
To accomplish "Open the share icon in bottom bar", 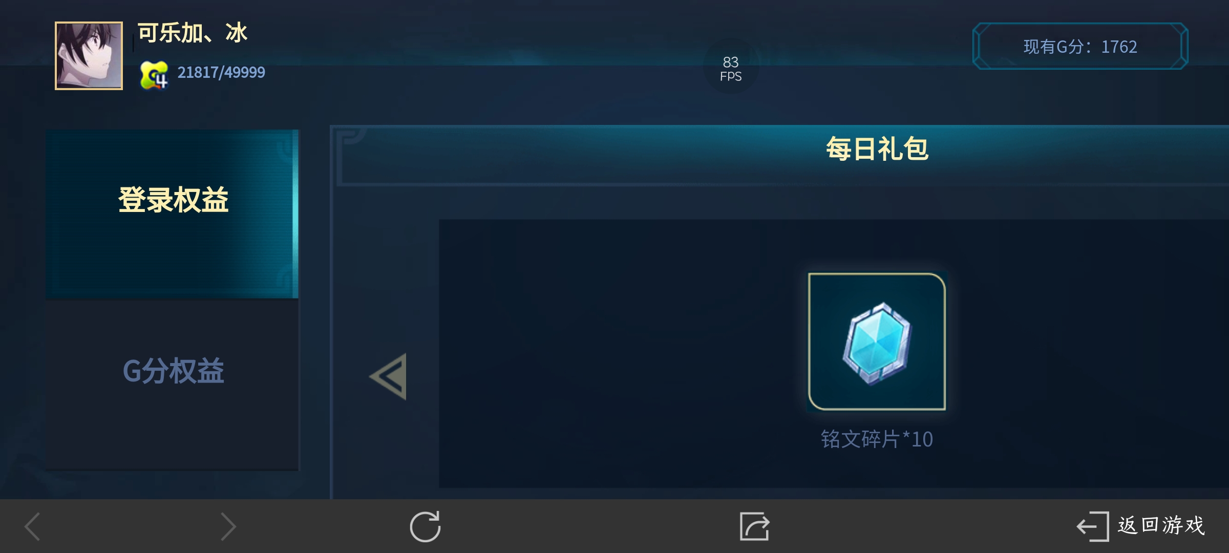I will point(754,526).
